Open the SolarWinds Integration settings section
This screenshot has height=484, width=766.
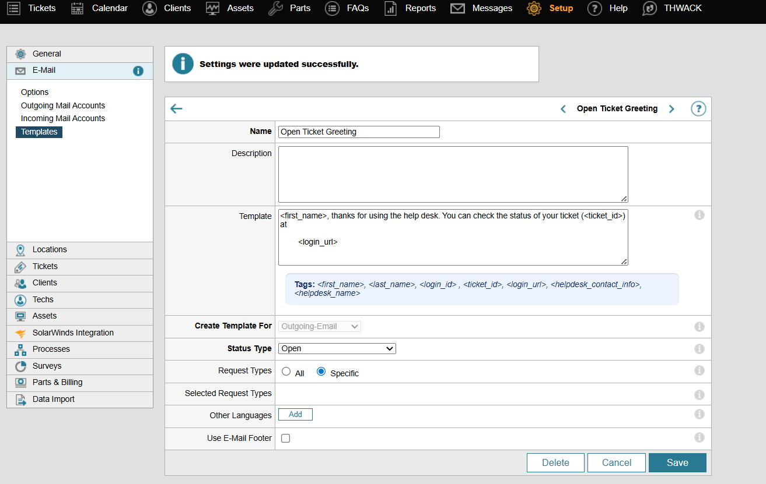(x=73, y=333)
